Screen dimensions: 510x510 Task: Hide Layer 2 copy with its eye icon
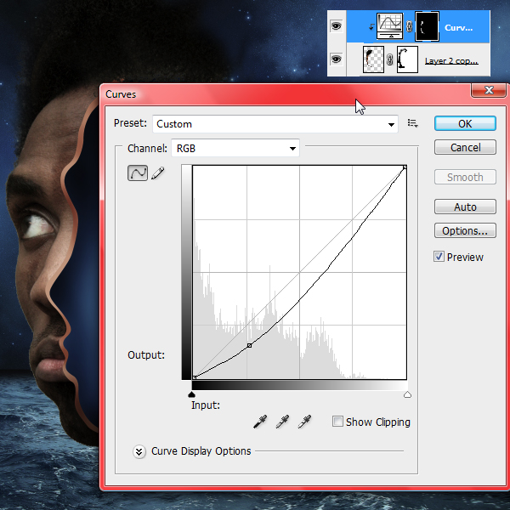336,59
